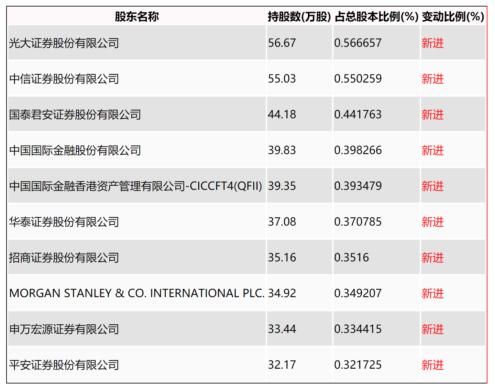The height and width of the screenshot is (390, 495).
Task: Click the 34.92 shareholding value
Action: (x=282, y=293)
